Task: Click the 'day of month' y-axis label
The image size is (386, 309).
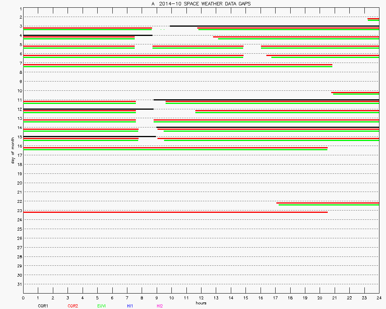Action: click(13, 150)
